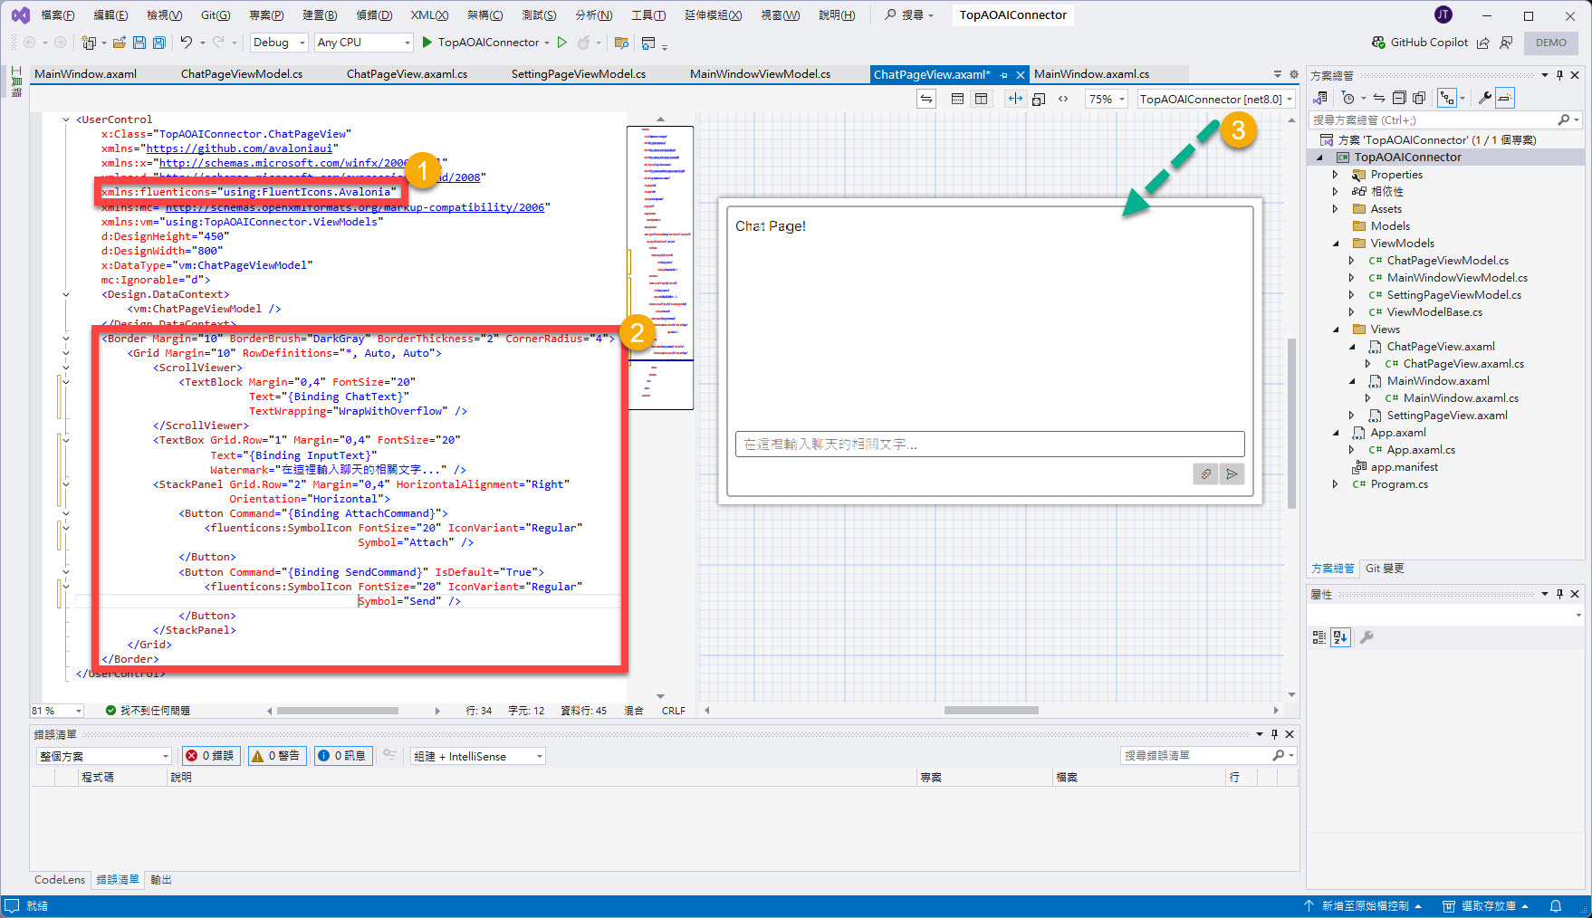Click 選取存放庫 in the status bar

tap(1486, 906)
